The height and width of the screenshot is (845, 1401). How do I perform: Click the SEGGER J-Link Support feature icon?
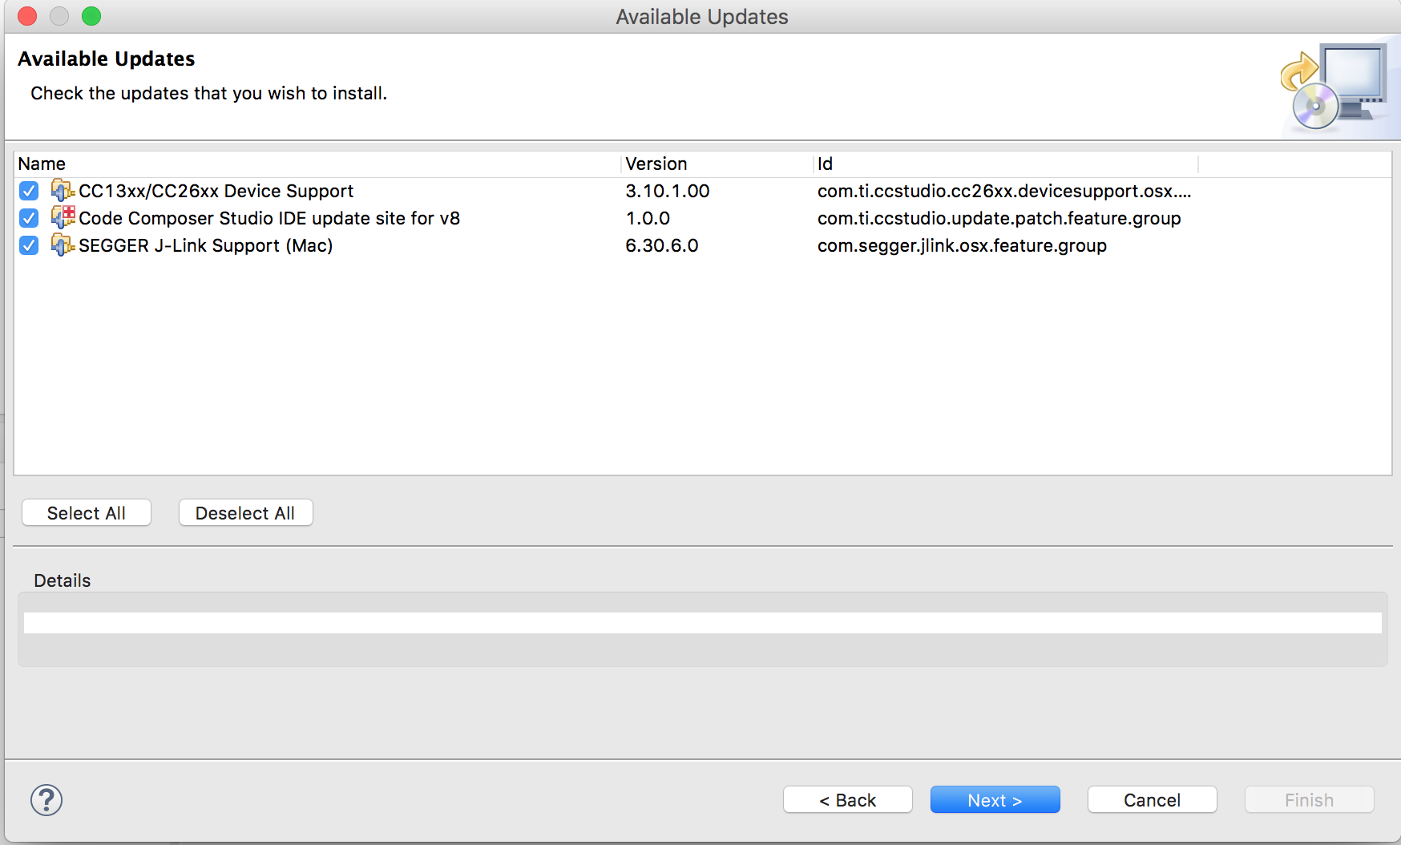click(63, 245)
